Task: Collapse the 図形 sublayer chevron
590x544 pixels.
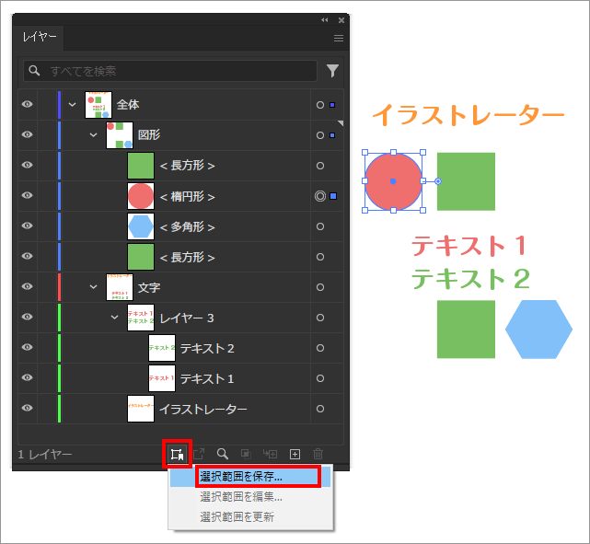Action: 93,134
